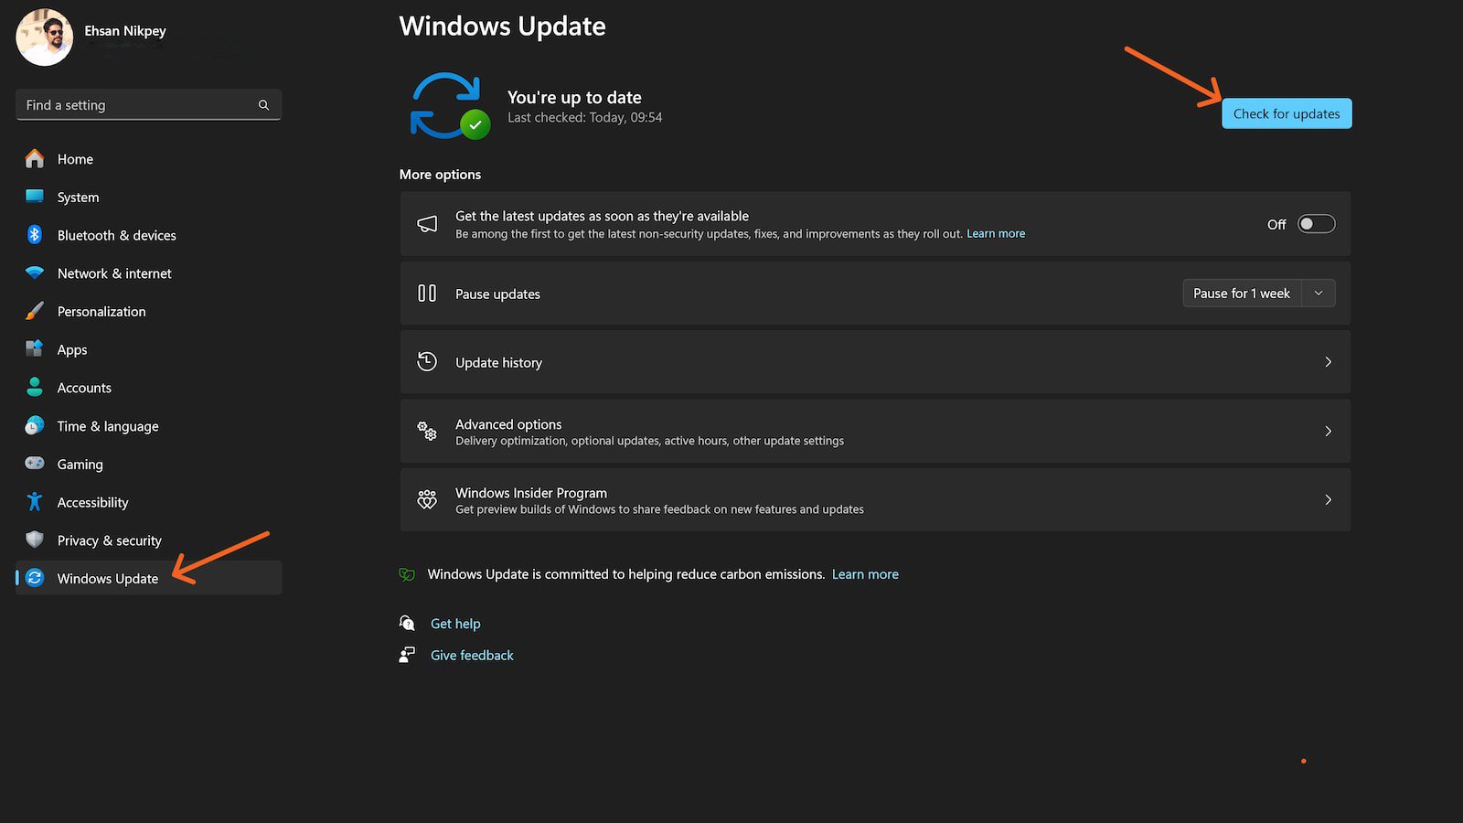Click the Network wifi icon

pyautogui.click(x=35, y=273)
